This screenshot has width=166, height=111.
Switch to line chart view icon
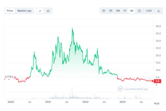40,11
